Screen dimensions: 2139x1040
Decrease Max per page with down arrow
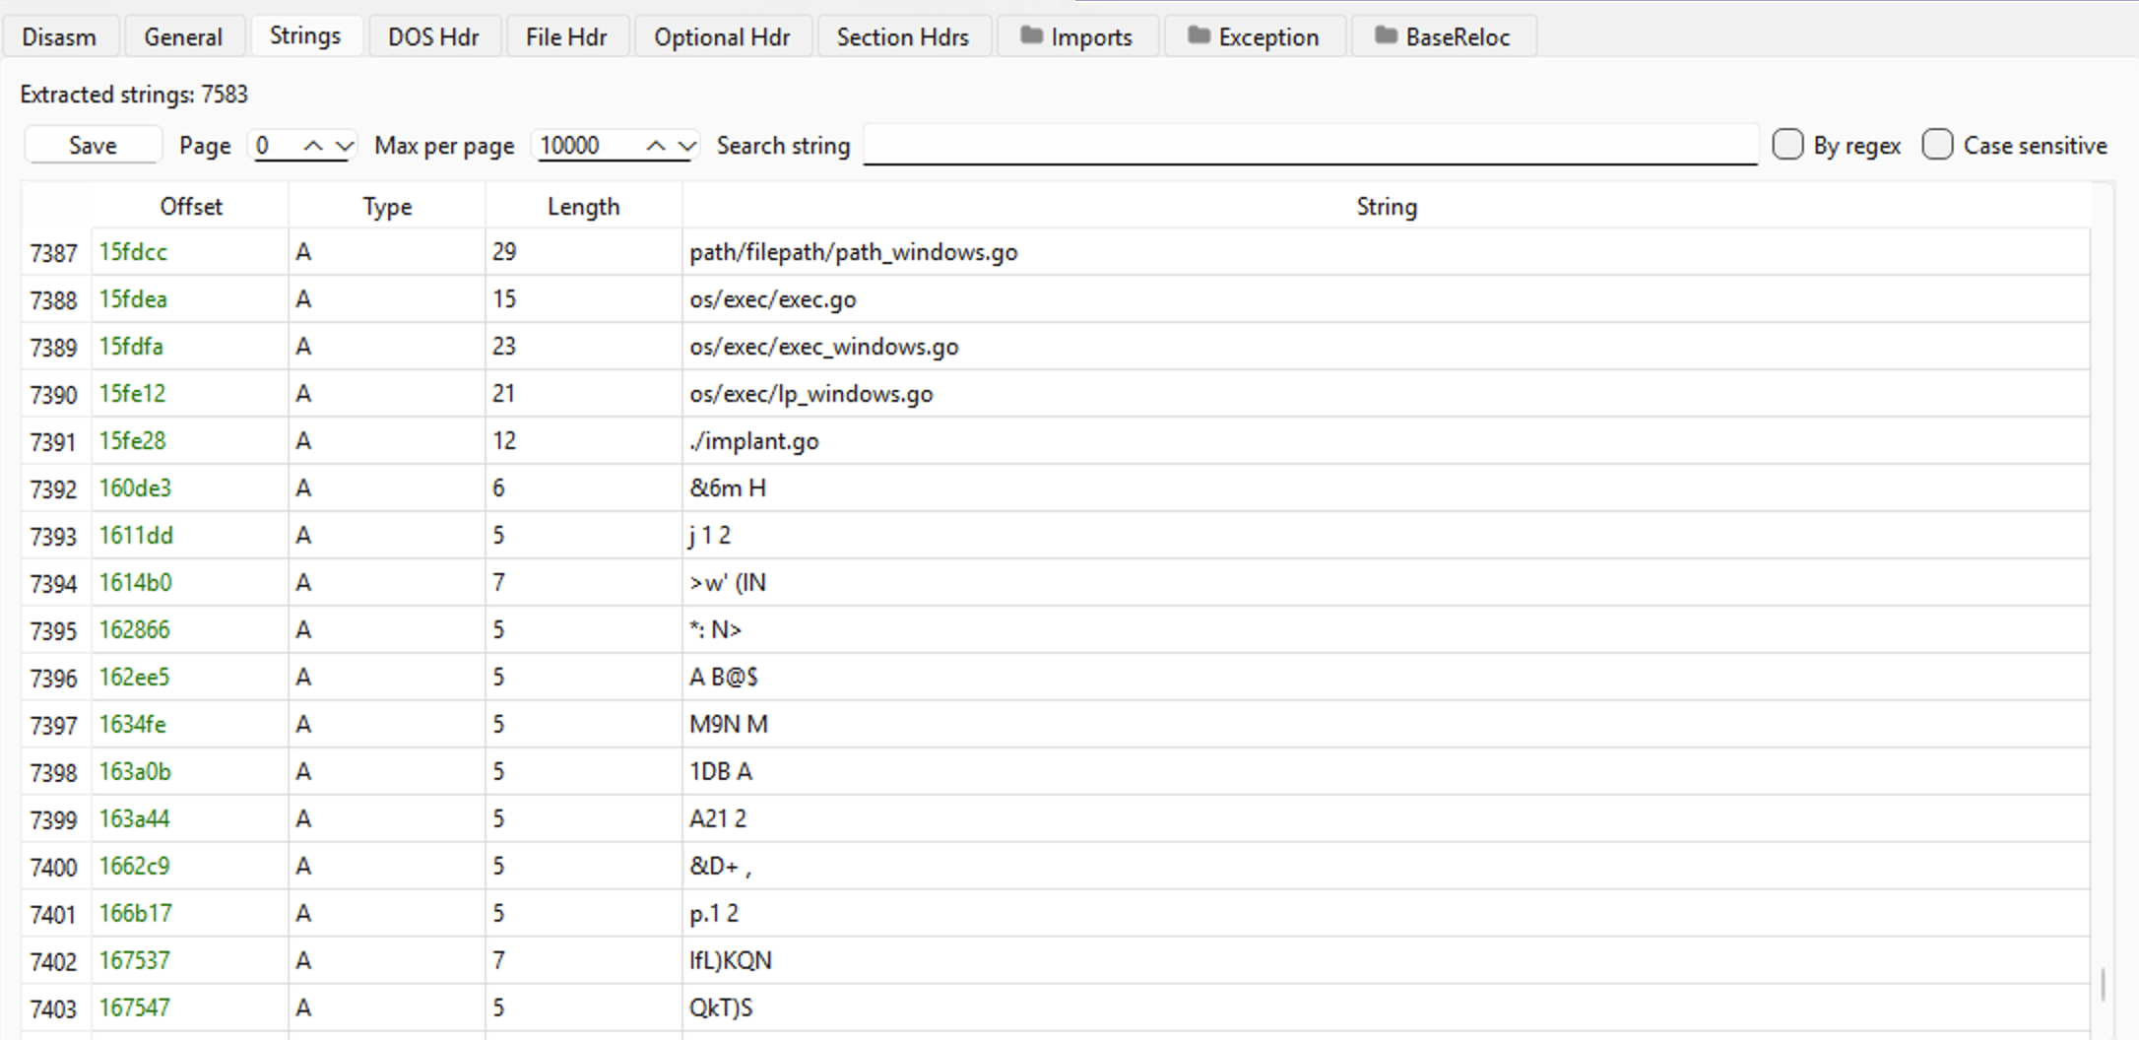coord(687,146)
